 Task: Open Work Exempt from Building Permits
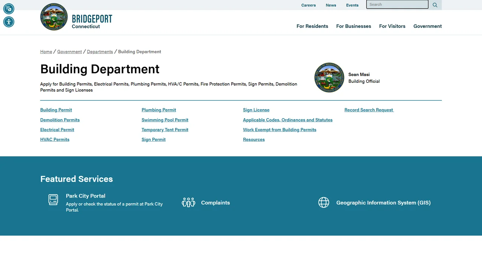point(279,129)
